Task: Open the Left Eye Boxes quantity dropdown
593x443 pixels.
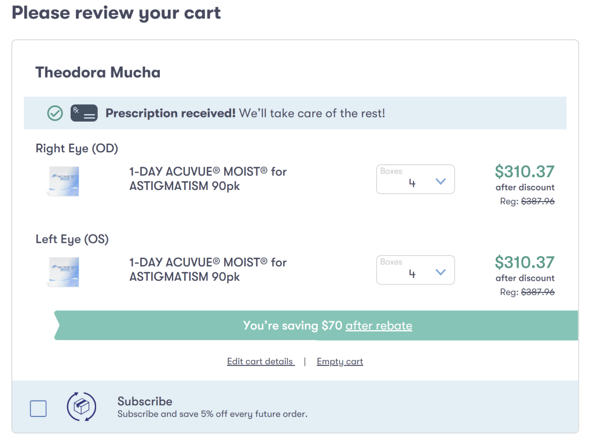Action: coord(415,270)
